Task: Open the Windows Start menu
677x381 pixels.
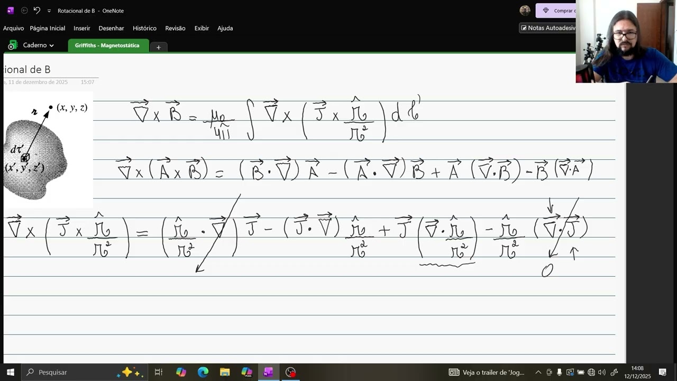Action: [11, 372]
